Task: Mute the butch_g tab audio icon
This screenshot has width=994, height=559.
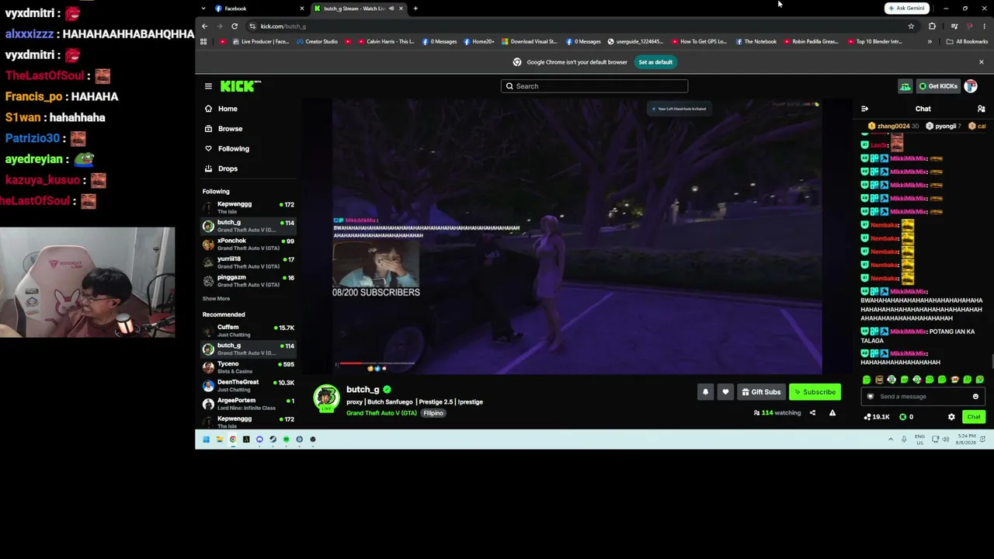Action: tap(391, 9)
